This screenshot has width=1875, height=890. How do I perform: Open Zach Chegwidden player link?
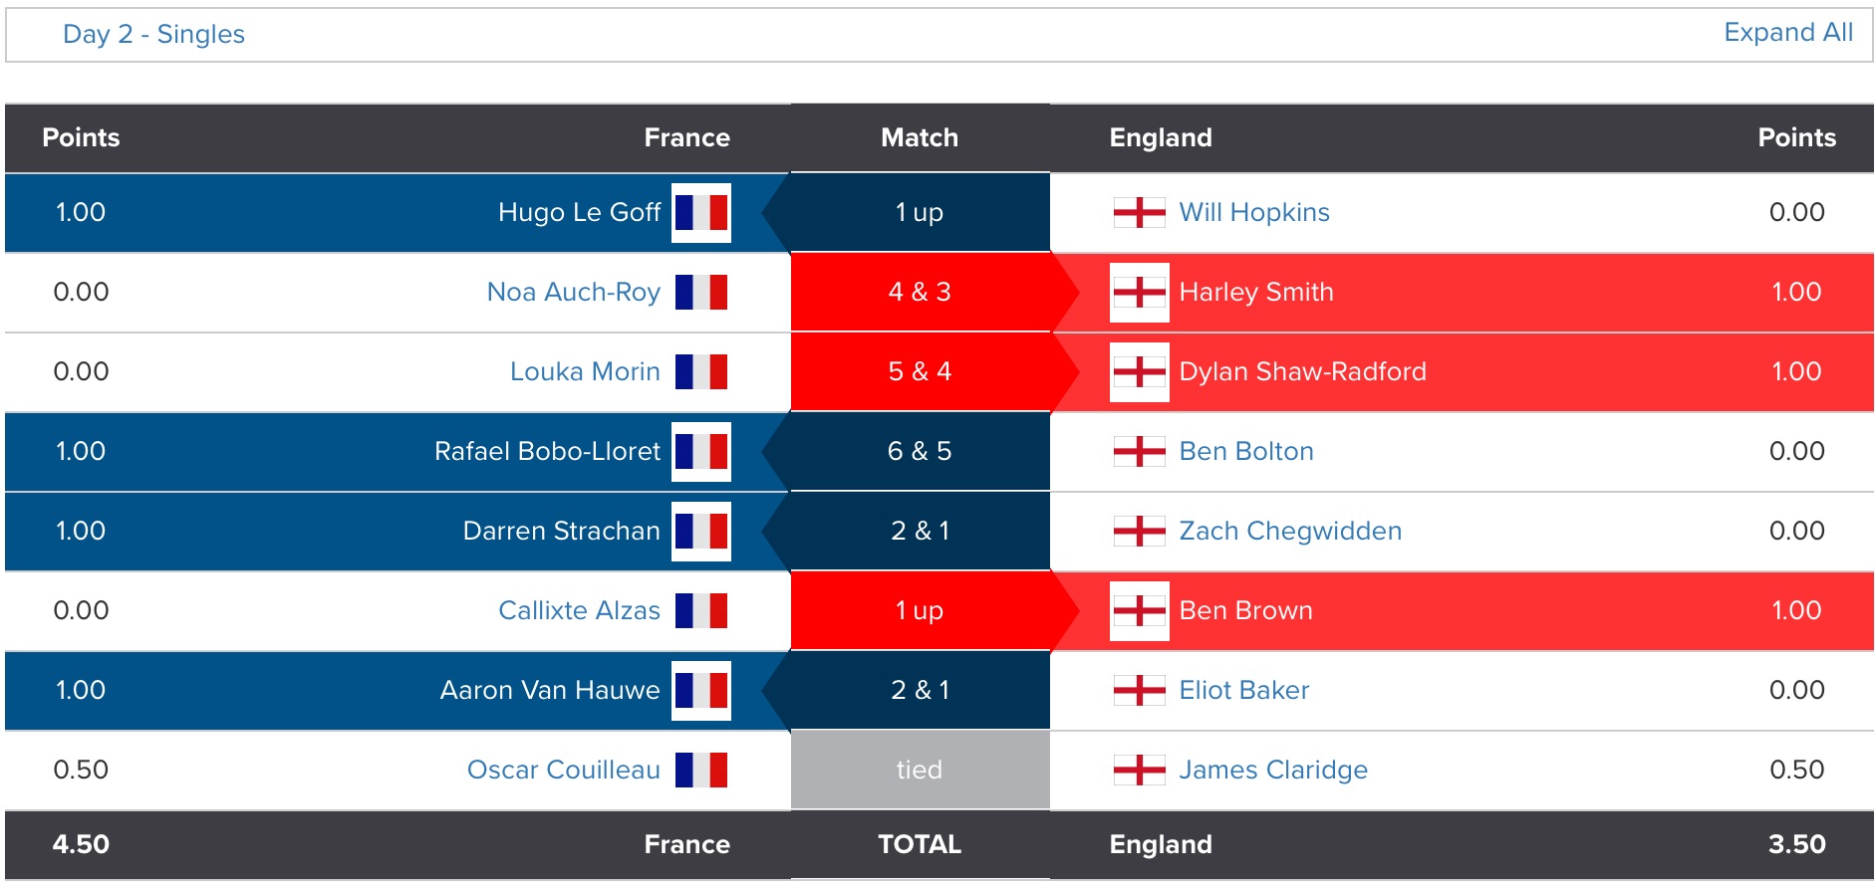(x=1289, y=532)
